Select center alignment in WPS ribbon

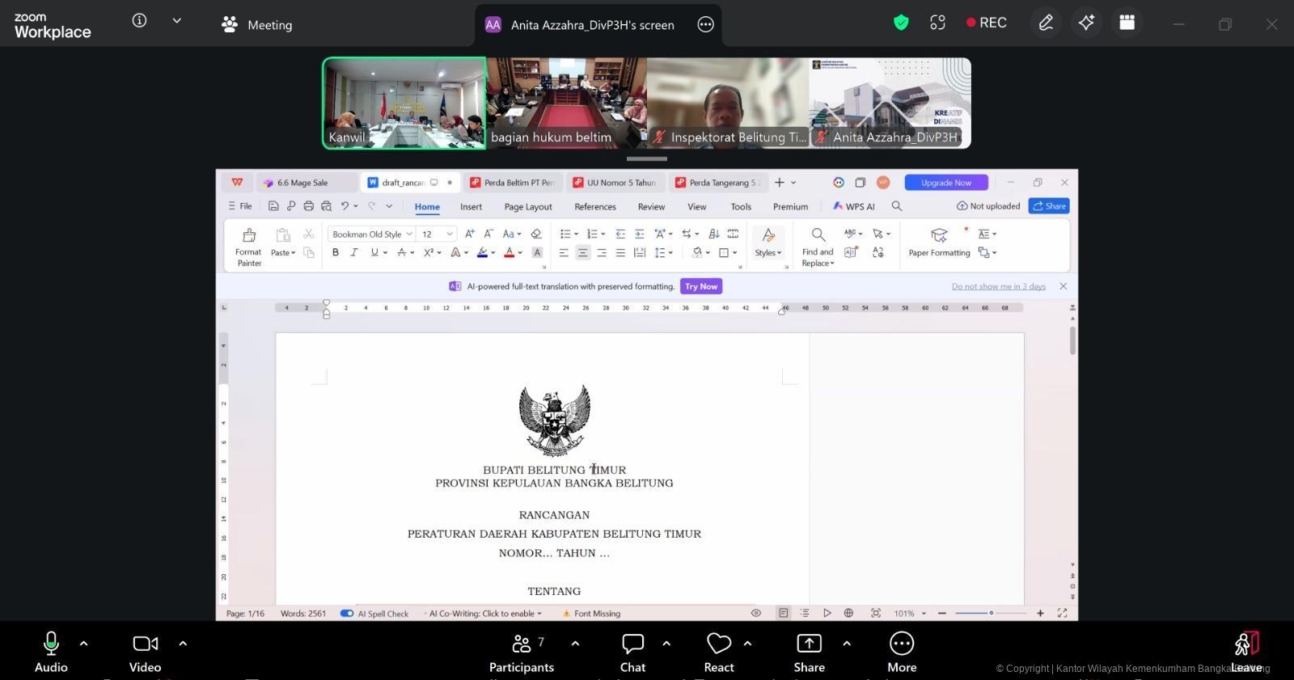(582, 252)
